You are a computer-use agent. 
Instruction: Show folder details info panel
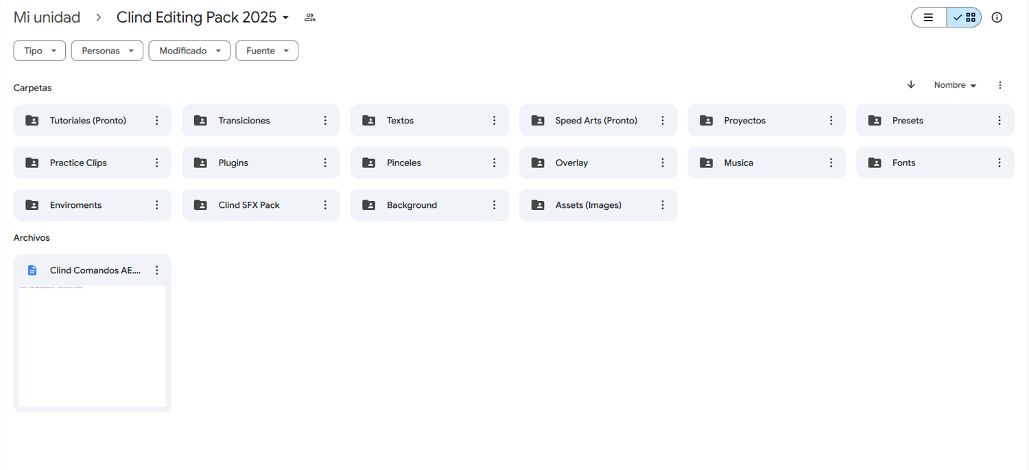point(997,18)
